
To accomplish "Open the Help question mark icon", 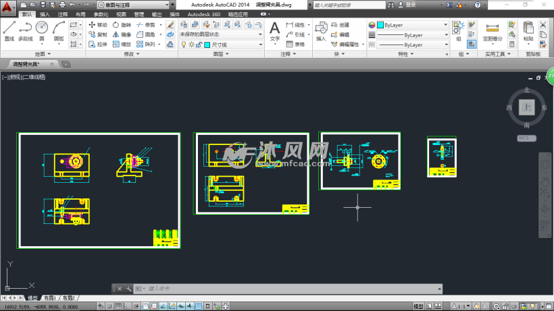I will point(478,5).
